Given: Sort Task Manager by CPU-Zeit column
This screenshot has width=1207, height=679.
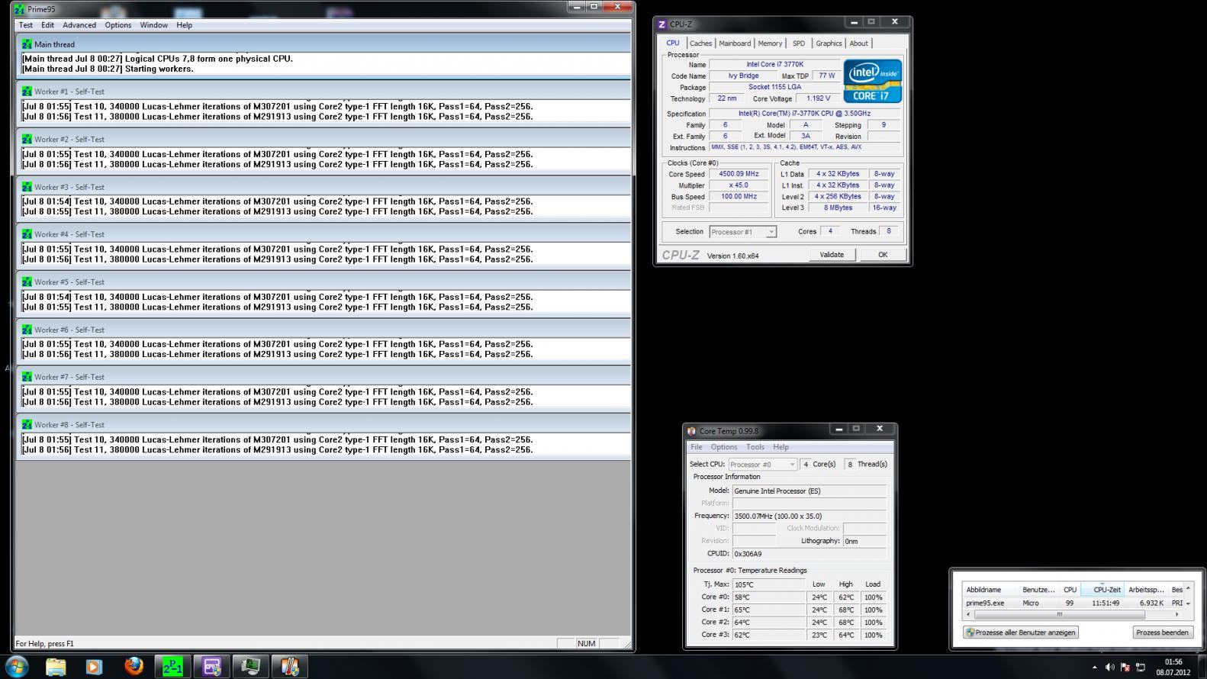Looking at the screenshot, I should [1102, 589].
